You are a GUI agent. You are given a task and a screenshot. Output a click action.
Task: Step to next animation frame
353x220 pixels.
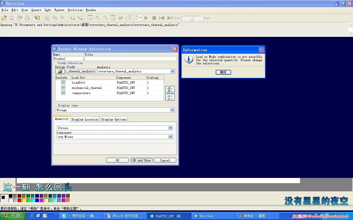tap(170, 18)
